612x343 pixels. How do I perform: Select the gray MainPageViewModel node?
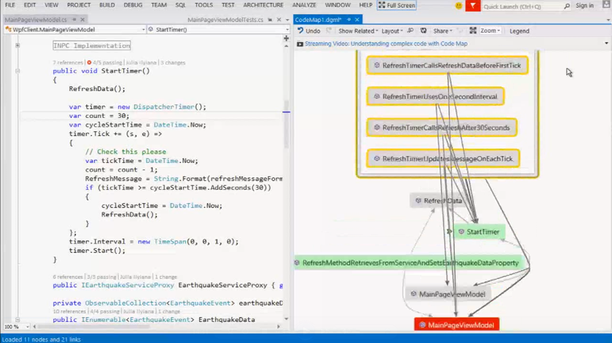(447, 294)
